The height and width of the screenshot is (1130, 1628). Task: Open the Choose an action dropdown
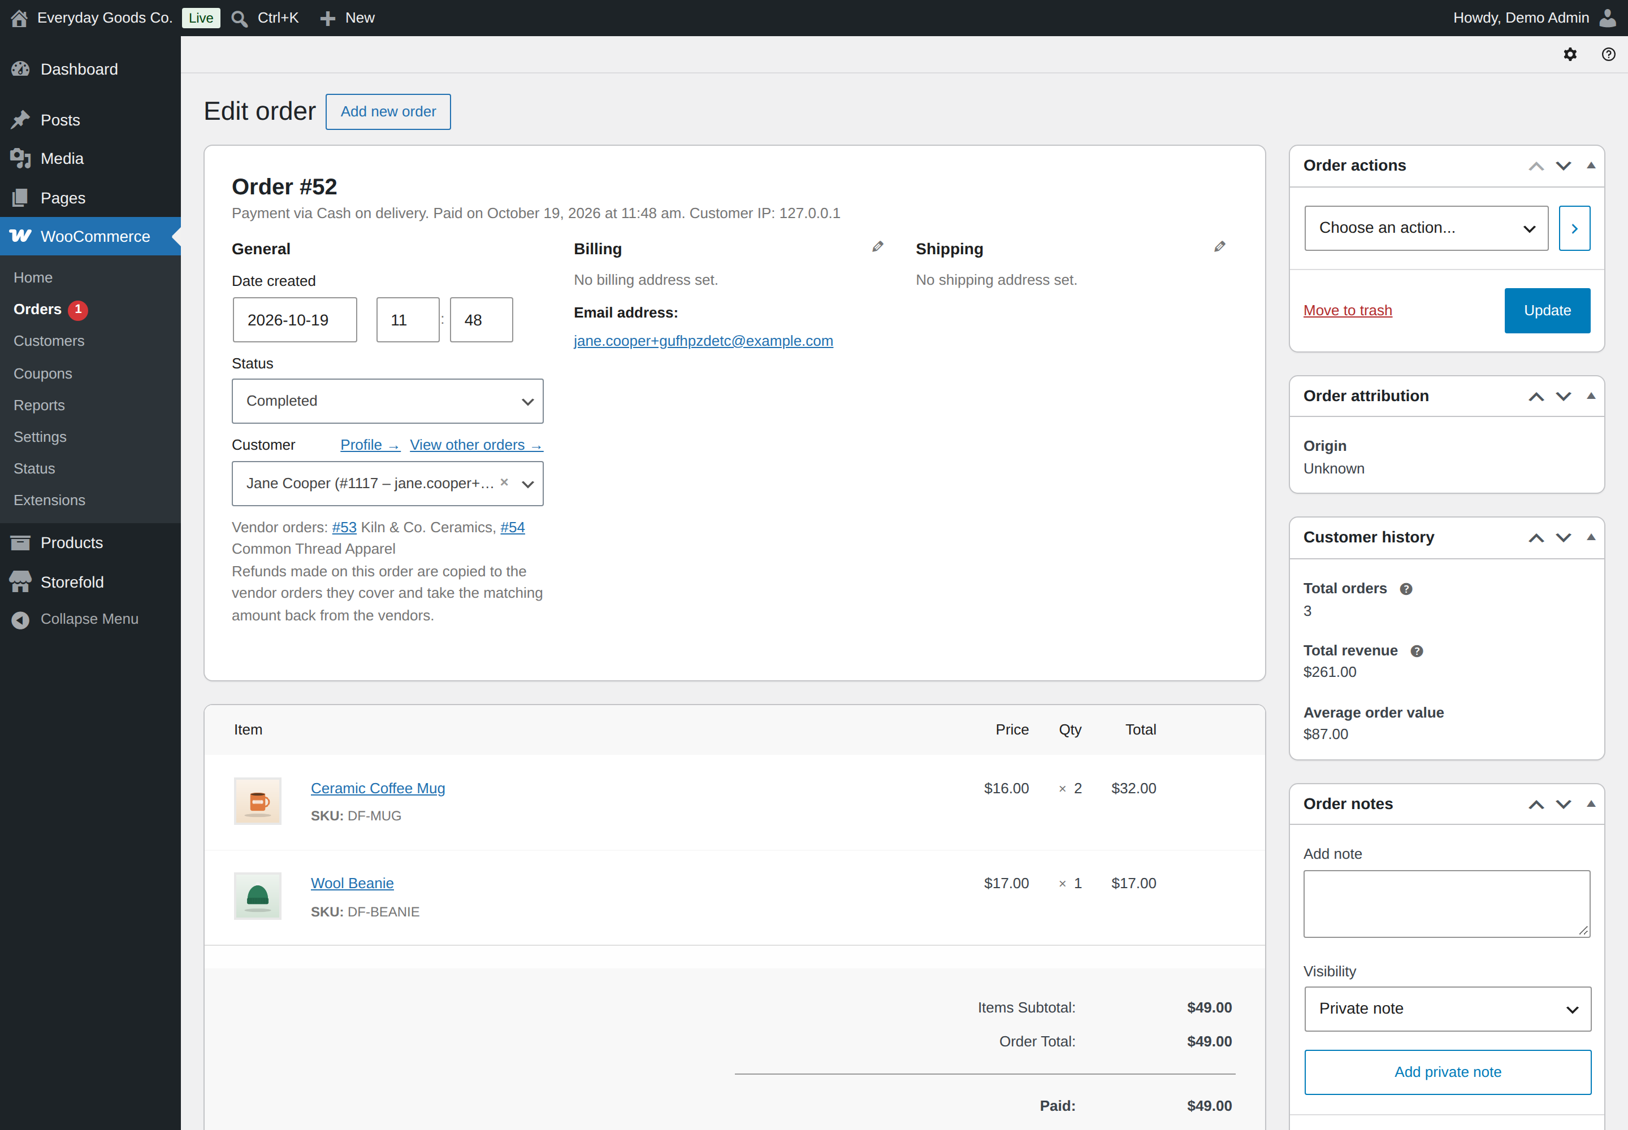(1426, 228)
